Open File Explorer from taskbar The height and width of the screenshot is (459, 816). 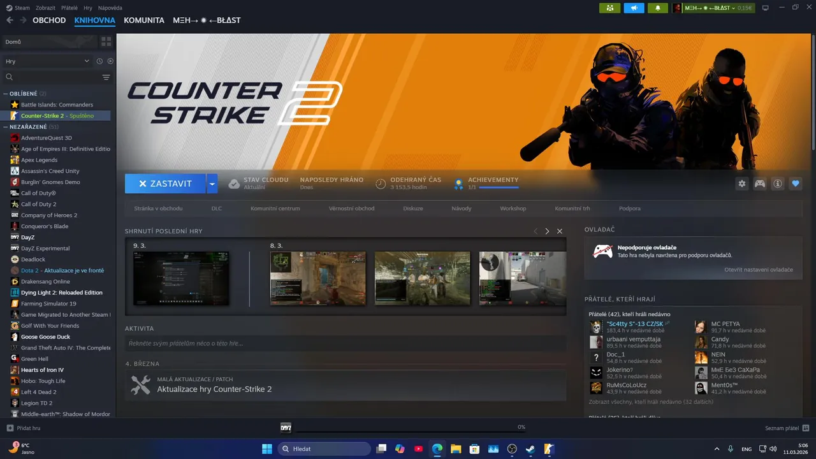tap(456, 449)
